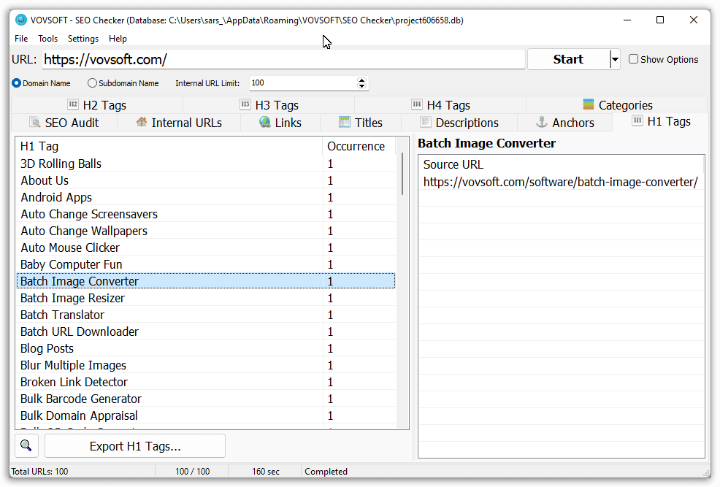The width and height of the screenshot is (720, 487).
Task: Switch to the H2 Tags tab
Action: point(97,104)
